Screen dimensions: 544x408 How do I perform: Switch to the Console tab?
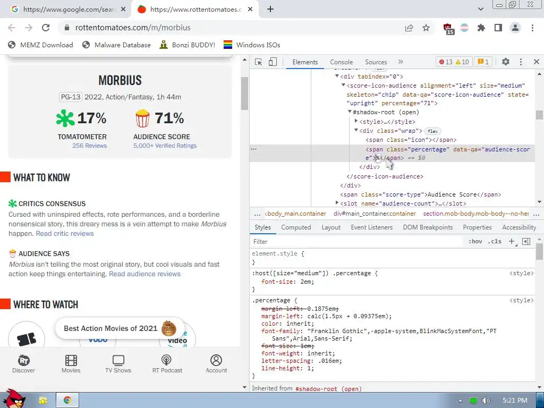[342, 62]
